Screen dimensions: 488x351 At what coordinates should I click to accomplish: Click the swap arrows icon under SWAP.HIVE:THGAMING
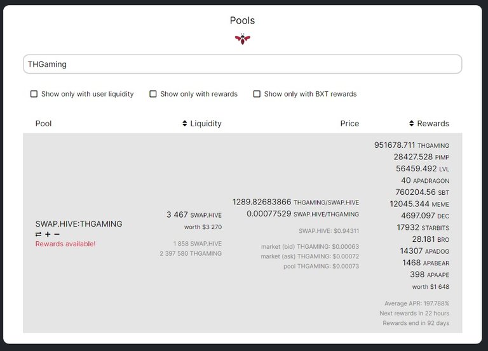(38, 234)
